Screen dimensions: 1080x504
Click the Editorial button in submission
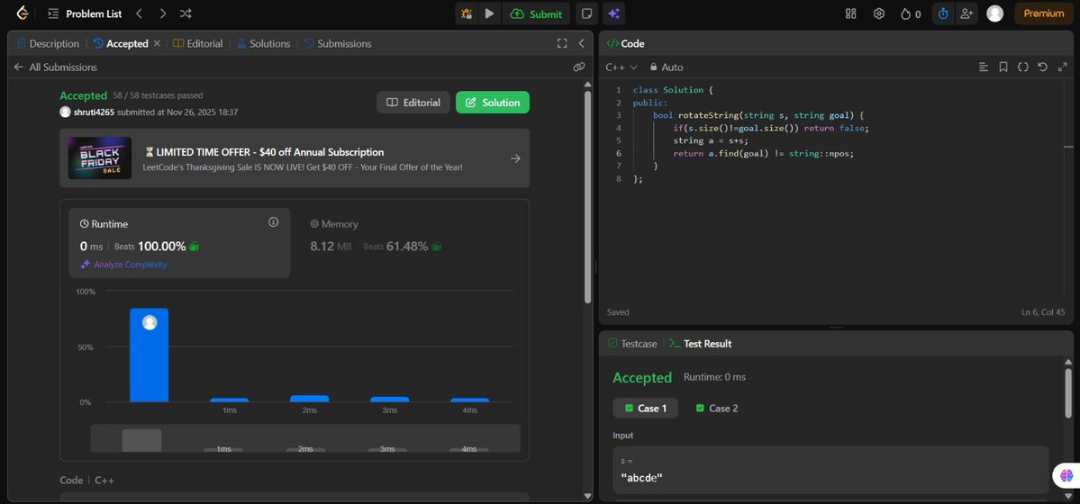(x=413, y=103)
